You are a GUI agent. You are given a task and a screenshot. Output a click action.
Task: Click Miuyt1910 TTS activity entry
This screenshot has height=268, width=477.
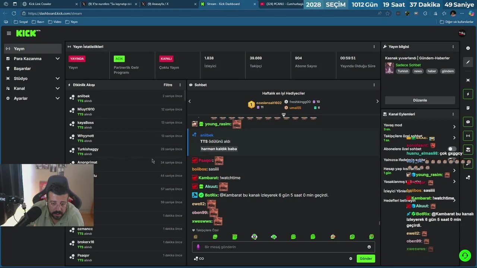click(126, 112)
